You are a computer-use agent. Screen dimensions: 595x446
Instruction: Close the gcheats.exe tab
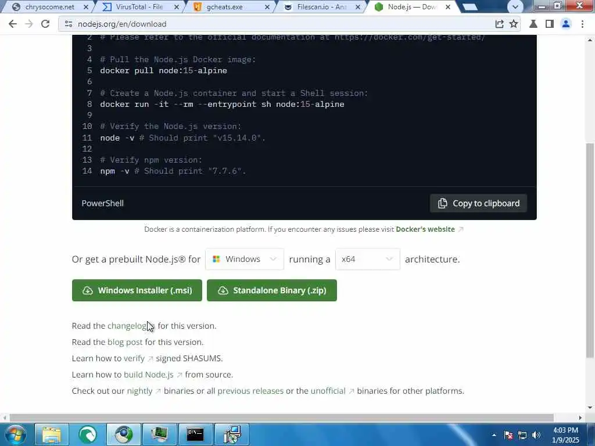coord(267,7)
